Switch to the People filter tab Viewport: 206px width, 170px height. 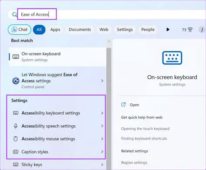coord(148,29)
